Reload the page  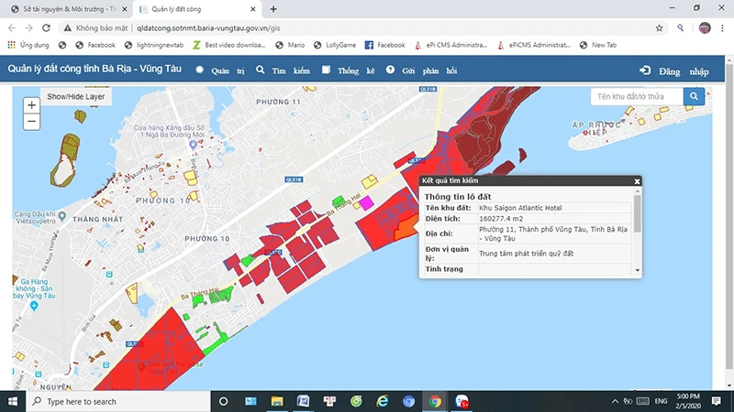coord(46,27)
